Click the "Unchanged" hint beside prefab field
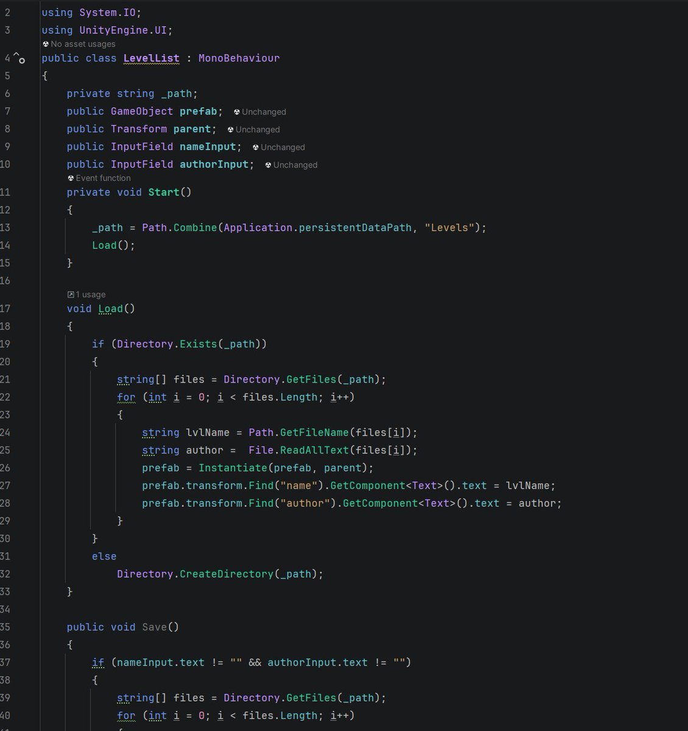688x731 pixels. pyautogui.click(x=259, y=112)
